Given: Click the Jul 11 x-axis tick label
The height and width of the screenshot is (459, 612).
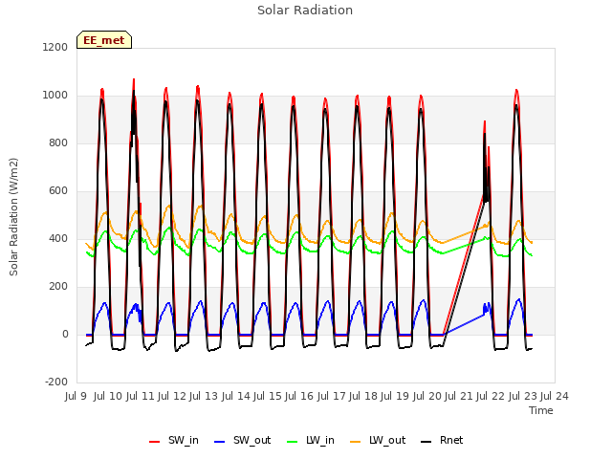Looking at the screenshot, I should (x=140, y=397).
